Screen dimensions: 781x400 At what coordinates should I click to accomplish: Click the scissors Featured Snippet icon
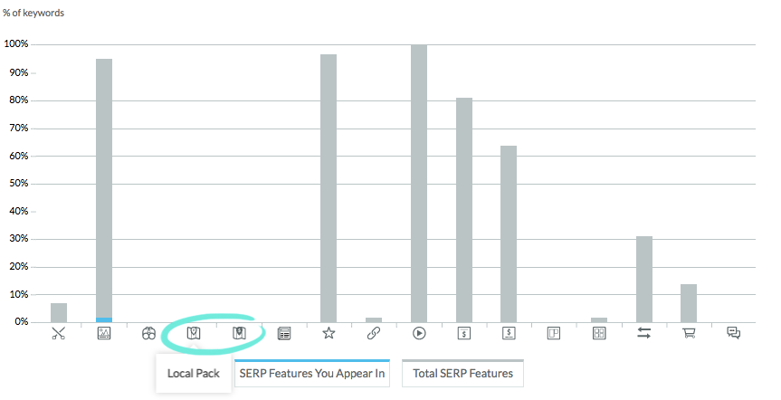59,333
